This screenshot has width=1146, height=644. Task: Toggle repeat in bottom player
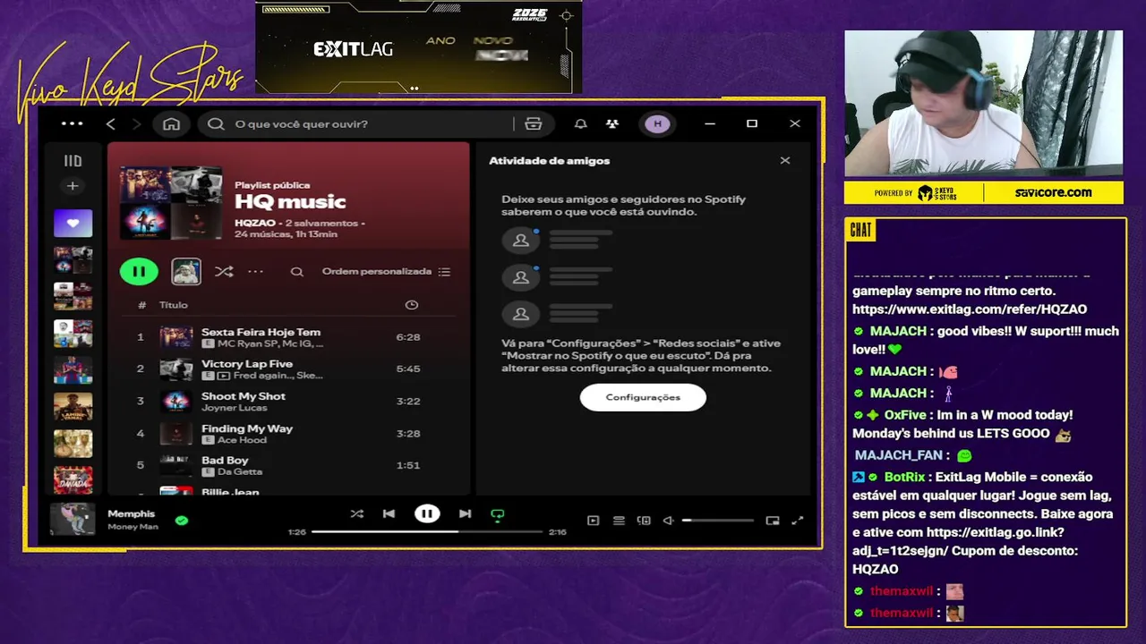pos(498,514)
